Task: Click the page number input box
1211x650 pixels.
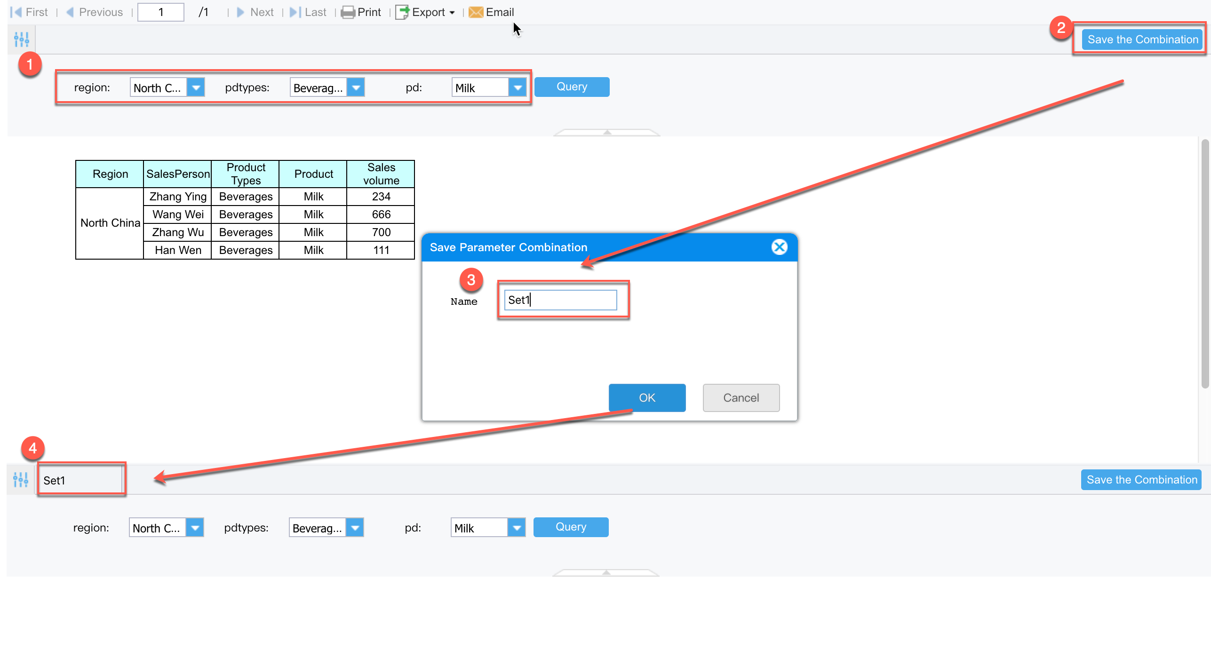Action: click(160, 12)
